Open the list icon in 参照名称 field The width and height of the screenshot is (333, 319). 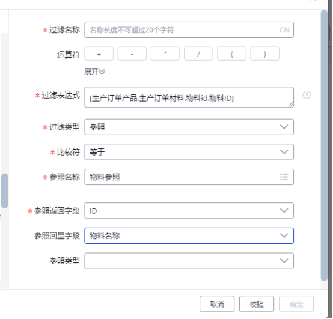(284, 177)
